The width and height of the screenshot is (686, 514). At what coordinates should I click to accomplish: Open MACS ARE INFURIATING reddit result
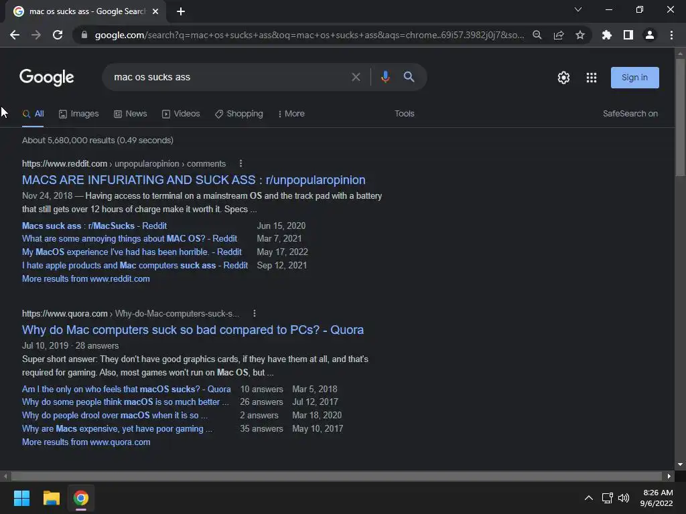[x=194, y=179]
